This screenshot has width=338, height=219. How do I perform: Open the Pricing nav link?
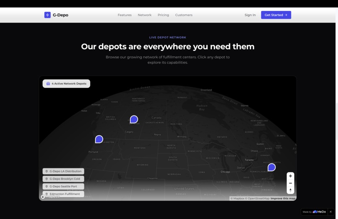tap(164, 15)
